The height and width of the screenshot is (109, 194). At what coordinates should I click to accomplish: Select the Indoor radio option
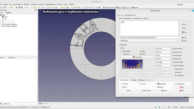point(122,54)
